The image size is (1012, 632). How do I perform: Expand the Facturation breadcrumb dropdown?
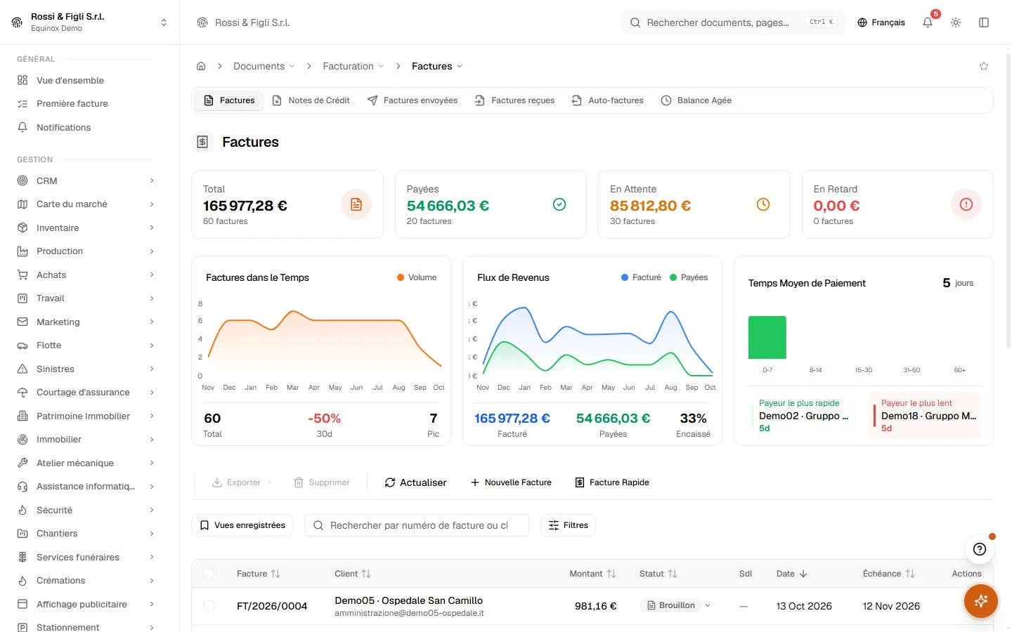pos(353,66)
